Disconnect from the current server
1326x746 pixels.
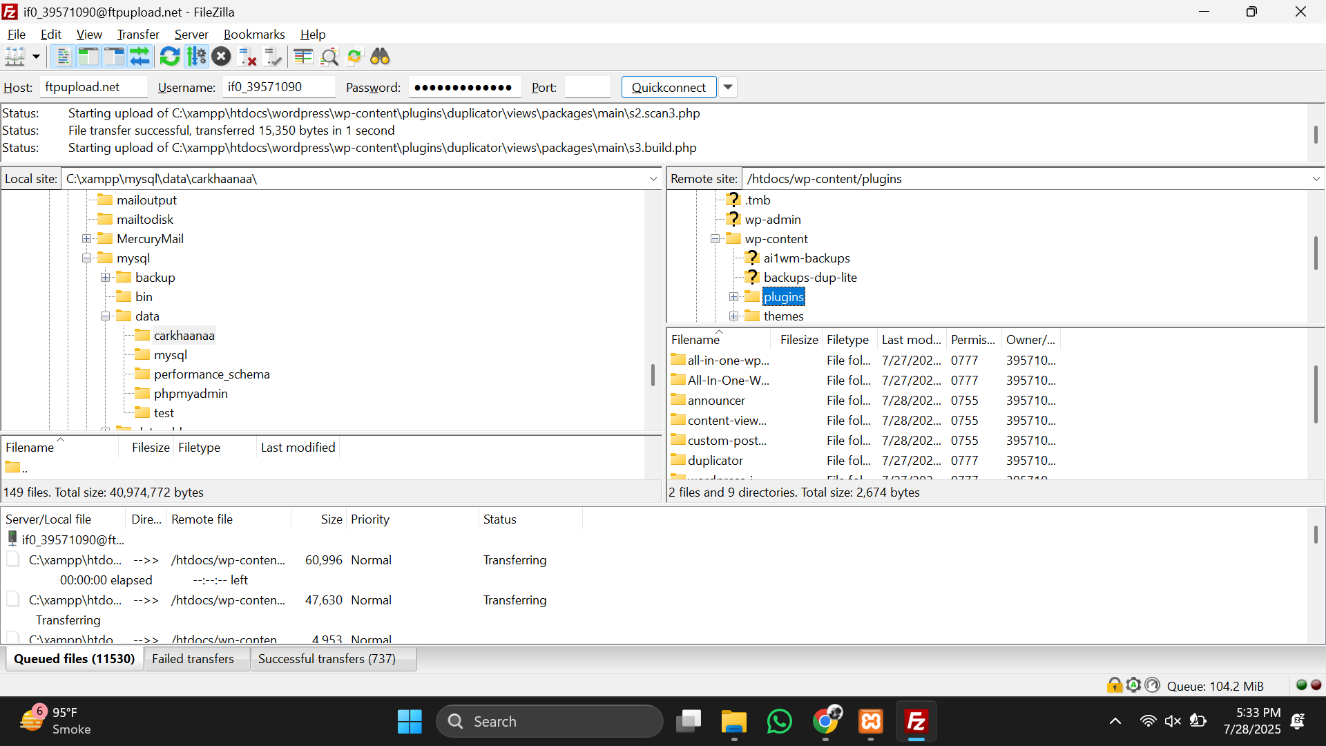click(247, 57)
